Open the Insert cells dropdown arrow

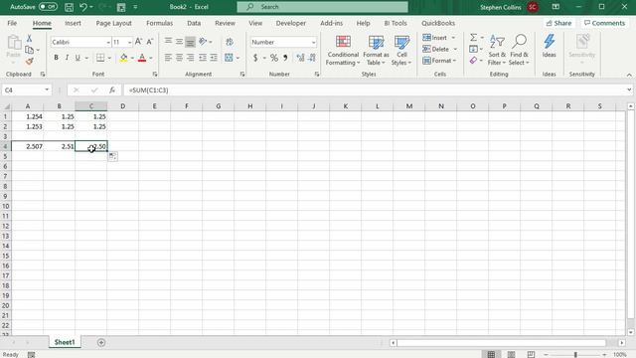click(x=453, y=38)
